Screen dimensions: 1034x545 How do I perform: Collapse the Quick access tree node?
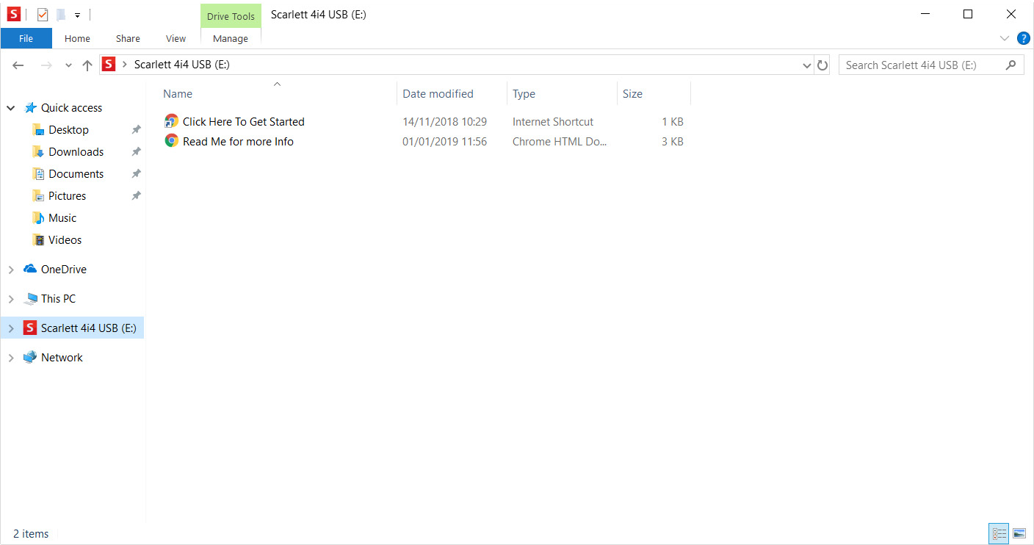(11, 108)
